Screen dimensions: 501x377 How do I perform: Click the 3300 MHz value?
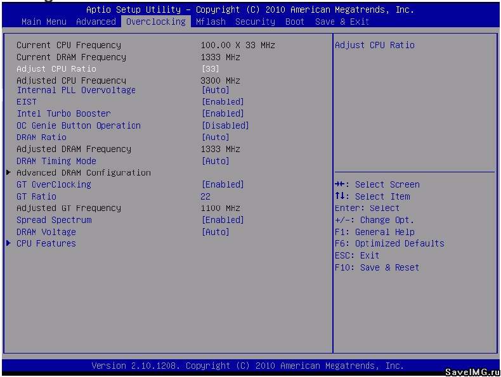click(221, 80)
